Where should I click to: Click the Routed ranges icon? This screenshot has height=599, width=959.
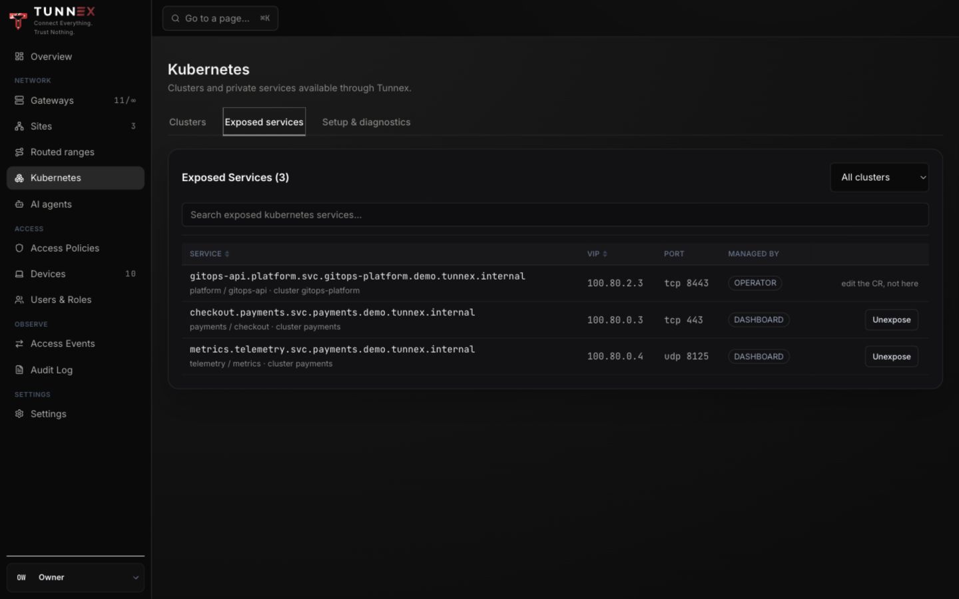click(x=19, y=152)
